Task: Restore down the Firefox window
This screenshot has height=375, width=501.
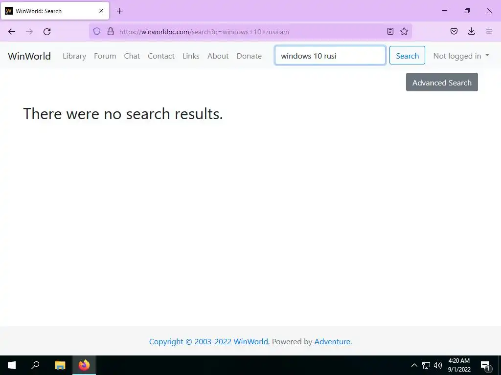Action: [467, 11]
